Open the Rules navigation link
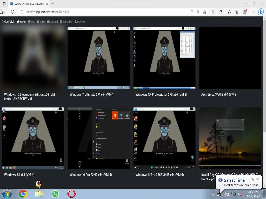 click(41, 22)
